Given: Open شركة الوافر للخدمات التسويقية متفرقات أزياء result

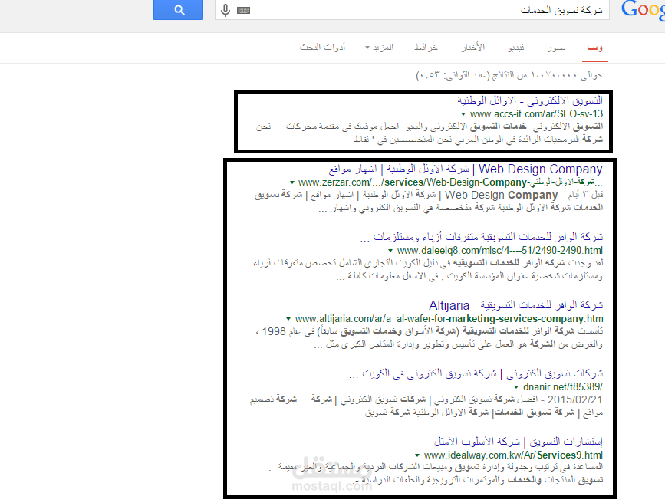Looking at the screenshot, I should tap(482, 237).
